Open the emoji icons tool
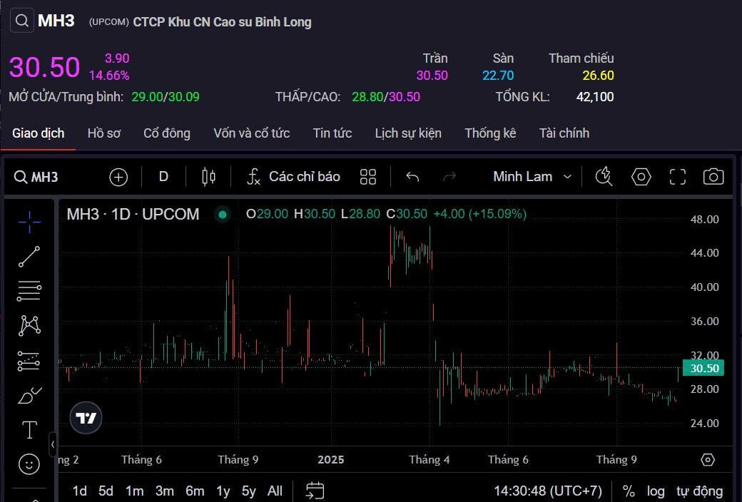 [x=29, y=465]
